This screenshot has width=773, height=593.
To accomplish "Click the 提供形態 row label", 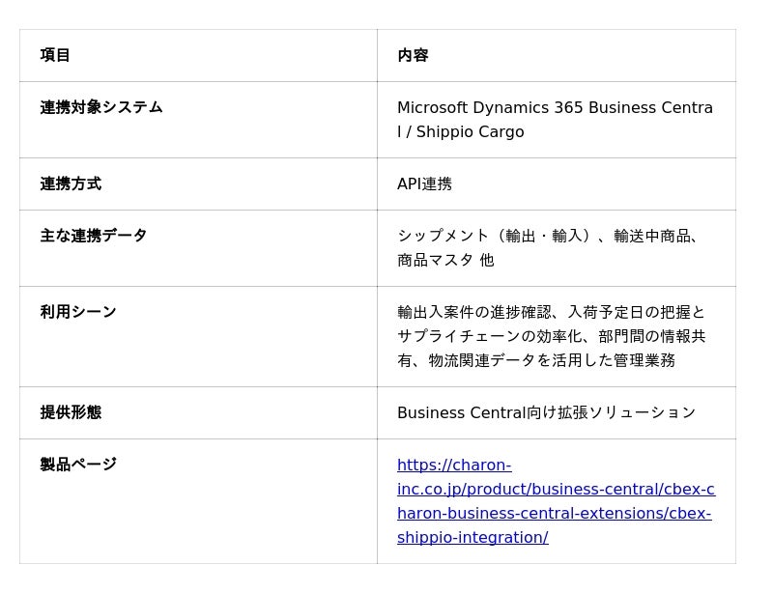I will [71, 412].
